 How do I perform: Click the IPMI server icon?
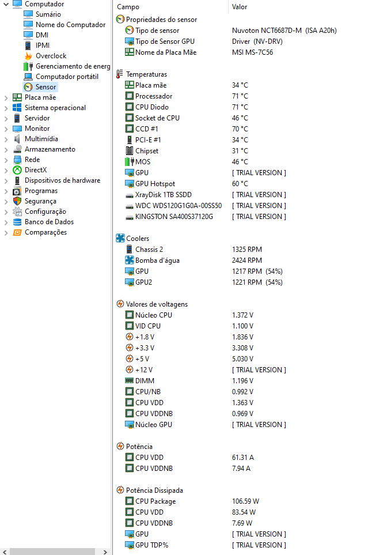(x=28, y=46)
